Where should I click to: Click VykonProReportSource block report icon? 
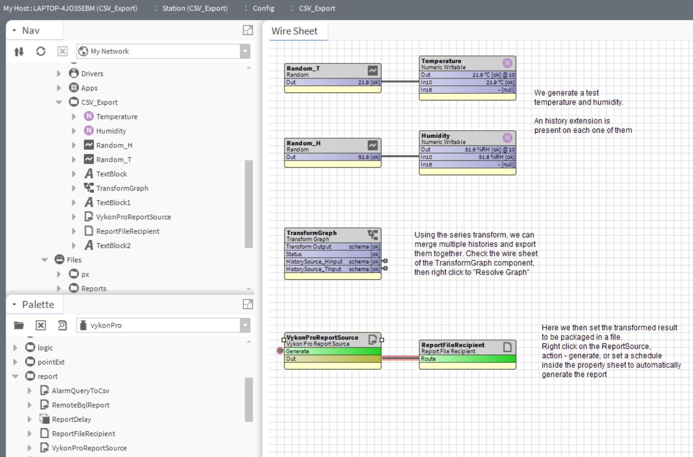(x=373, y=340)
